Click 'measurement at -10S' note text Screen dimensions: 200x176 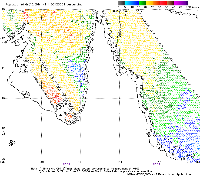point(125,169)
